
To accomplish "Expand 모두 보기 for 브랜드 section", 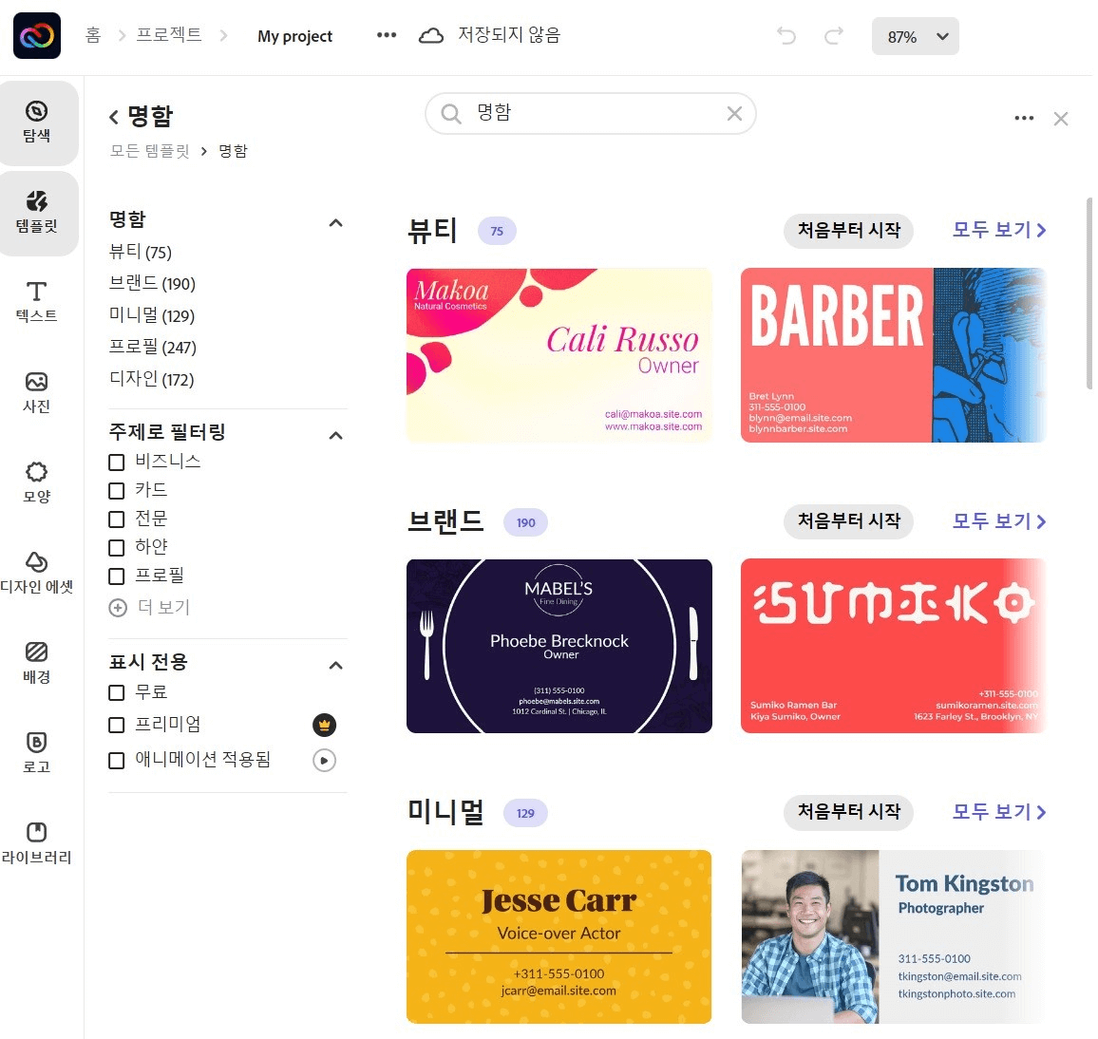I will 999,520.
